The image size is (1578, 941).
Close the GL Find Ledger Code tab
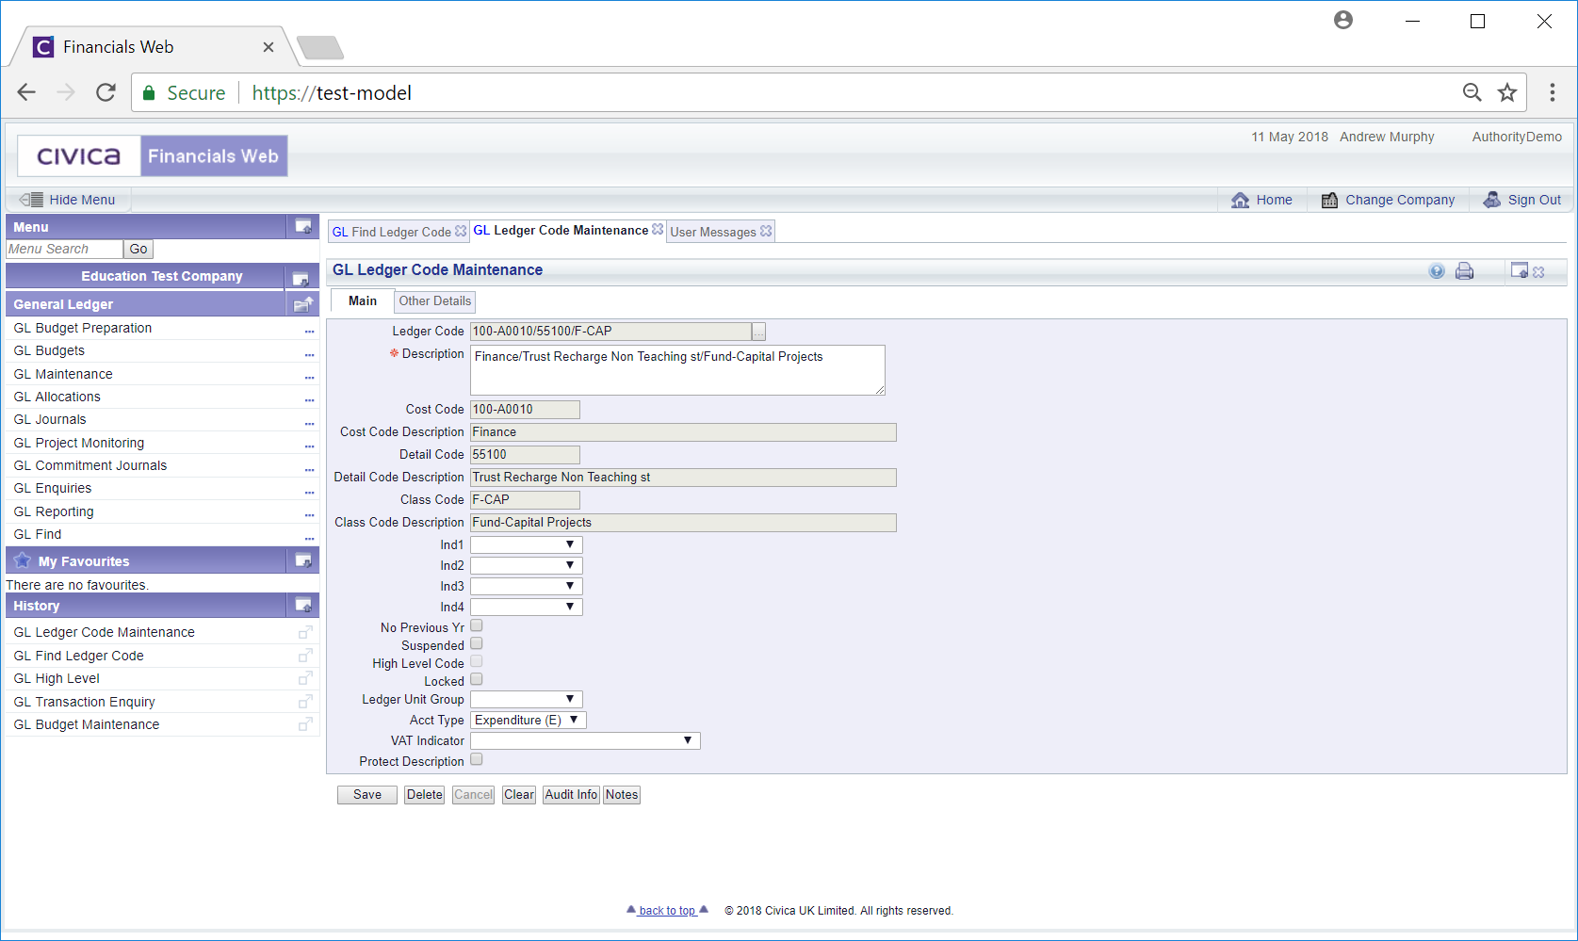pos(461,231)
